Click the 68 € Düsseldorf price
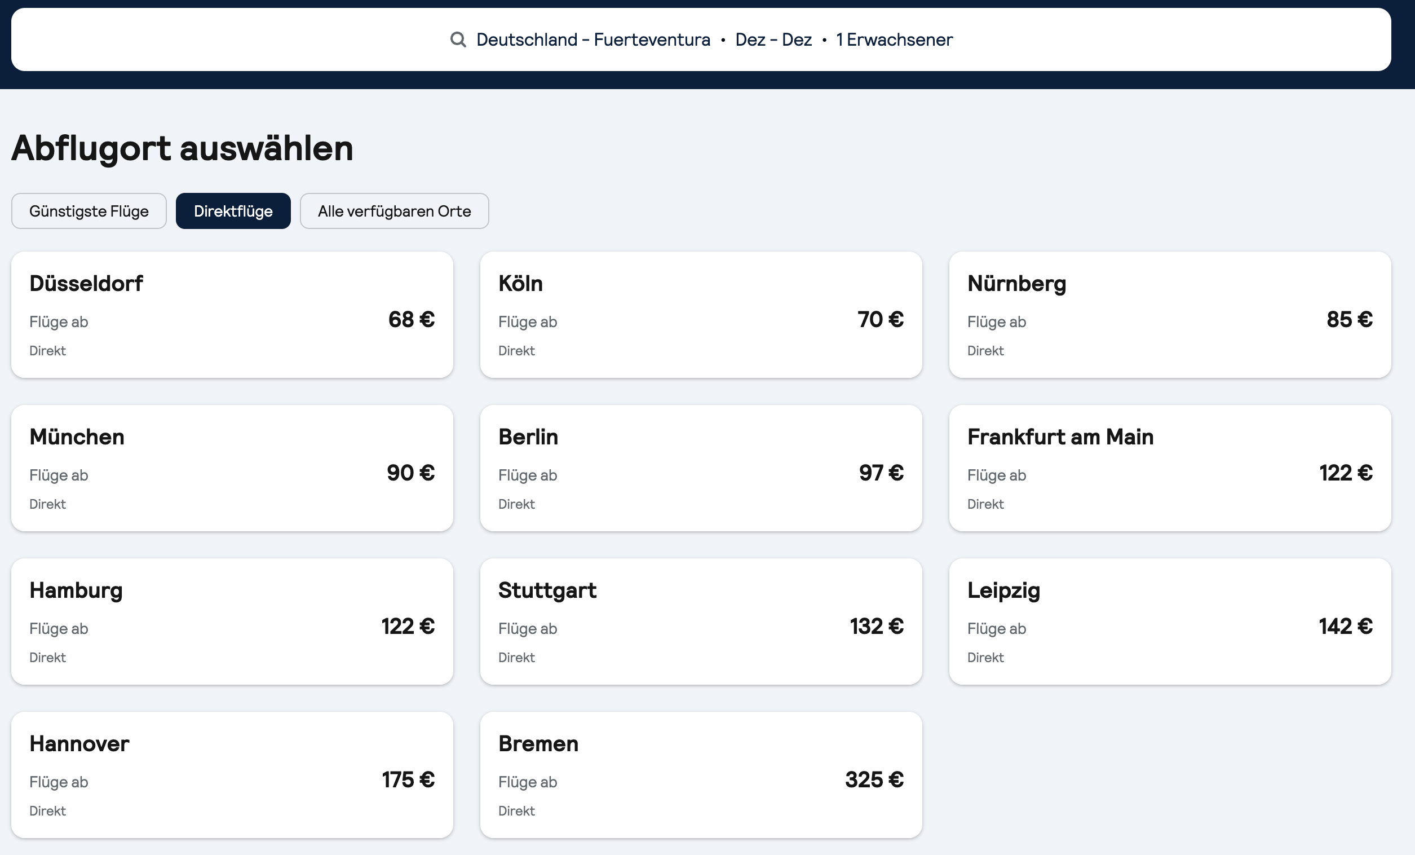The image size is (1415, 855). (x=411, y=319)
